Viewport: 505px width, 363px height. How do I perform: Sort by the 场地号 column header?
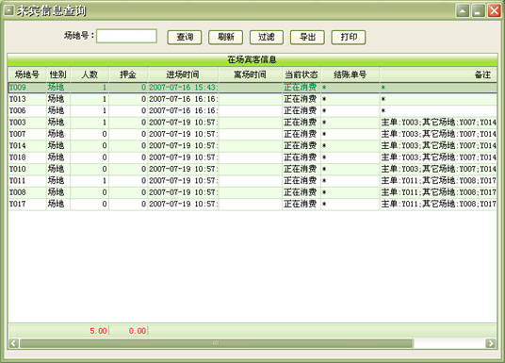(x=27, y=74)
